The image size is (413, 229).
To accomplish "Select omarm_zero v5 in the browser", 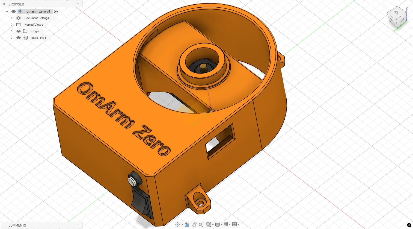I will tap(38, 11).
